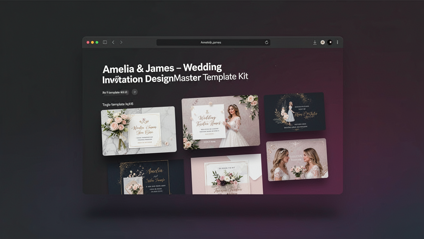Click the circular arrow button beside template-kit
This screenshot has width=424, height=239.
(x=134, y=92)
